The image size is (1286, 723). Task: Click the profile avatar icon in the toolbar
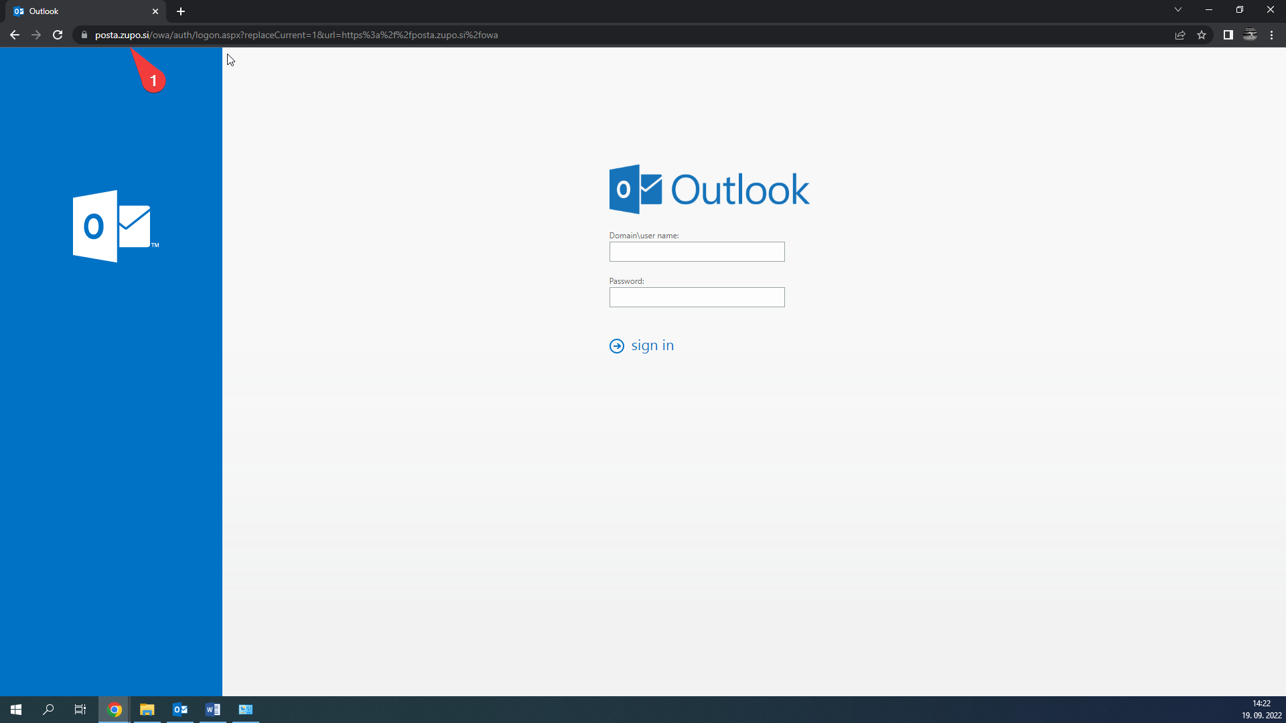tap(1250, 35)
